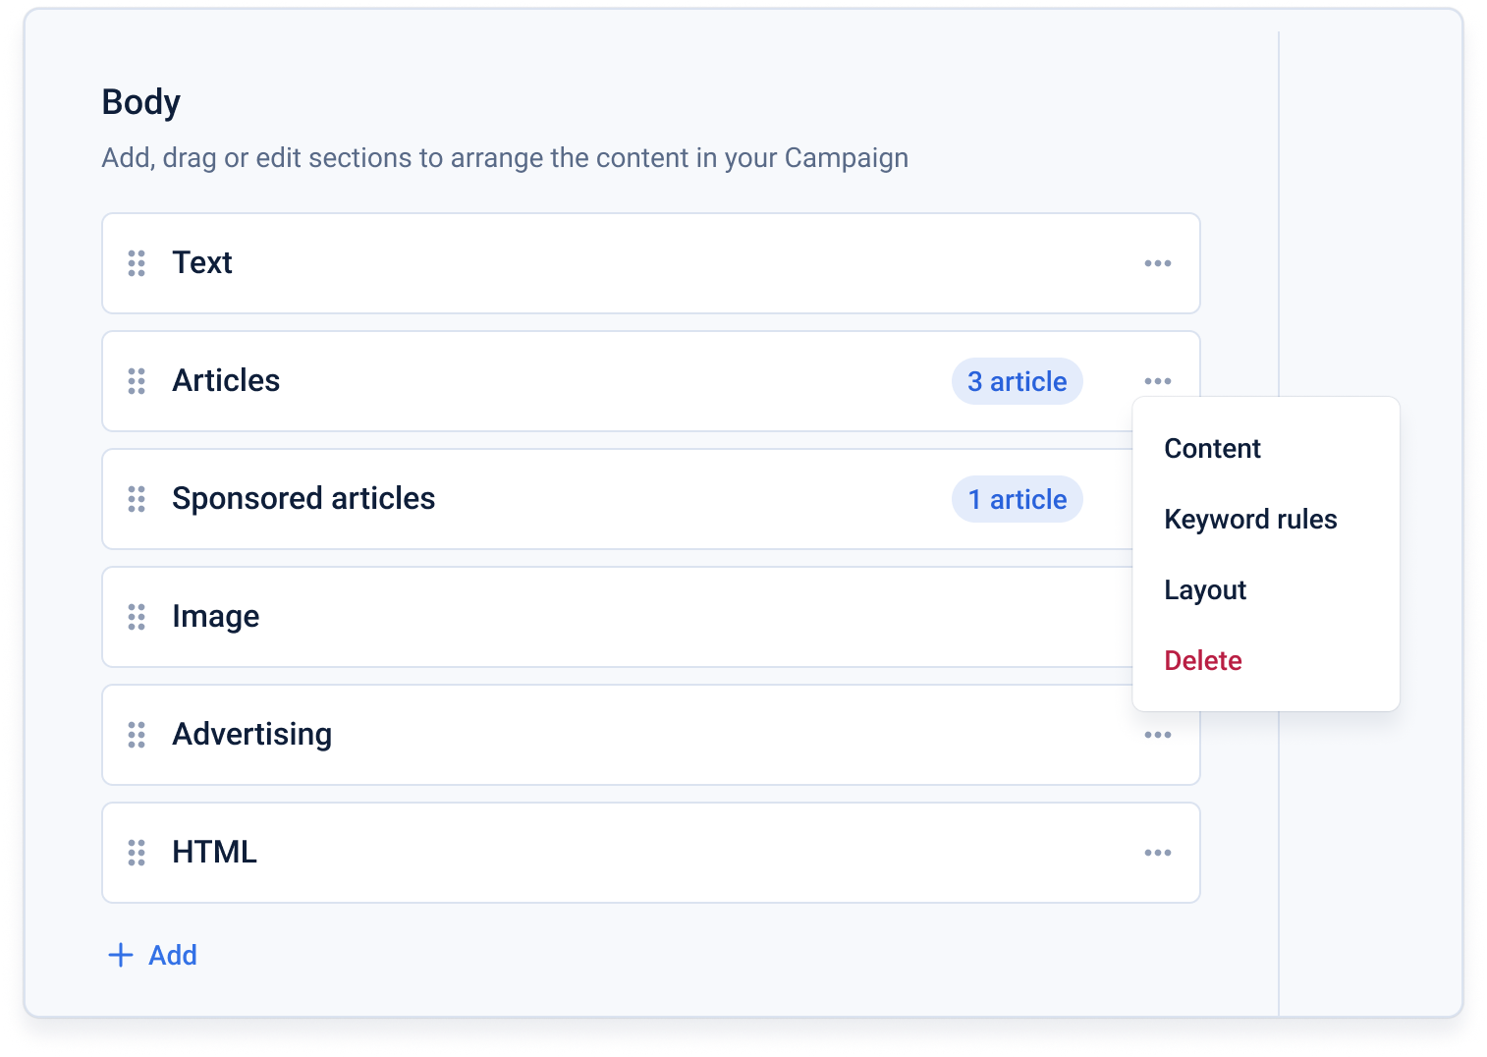Click the drag handle on HTML section
The image size is (1487, 1057).
pyautogui.click(x=137, y=853)
